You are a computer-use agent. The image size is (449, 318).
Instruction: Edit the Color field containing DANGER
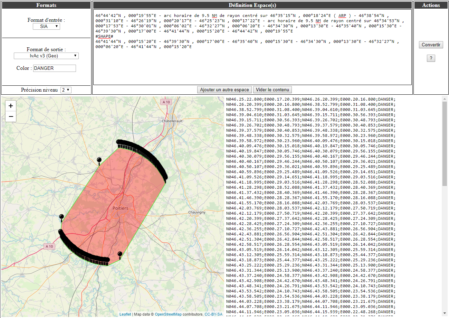55,68
